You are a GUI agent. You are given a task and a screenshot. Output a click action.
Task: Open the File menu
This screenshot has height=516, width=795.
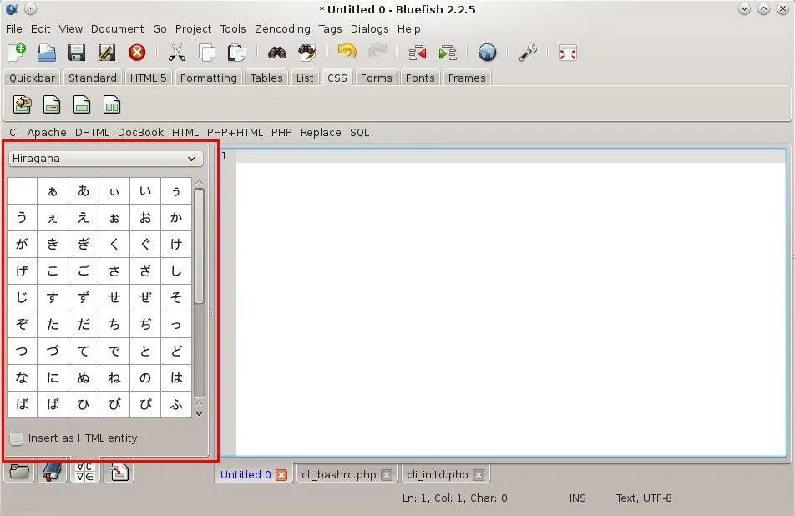point(13,29)
